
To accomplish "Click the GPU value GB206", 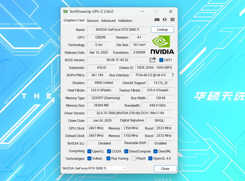I will 100,37.
